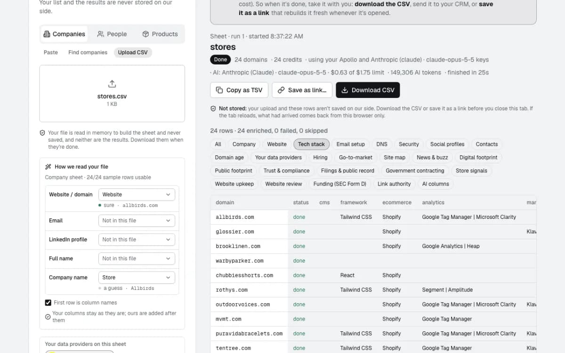Image resolution: width=565 pixels, height=353 pixels.
Task: Click the upload arrow icon above stores.csv
Action: tap(112, 84)
